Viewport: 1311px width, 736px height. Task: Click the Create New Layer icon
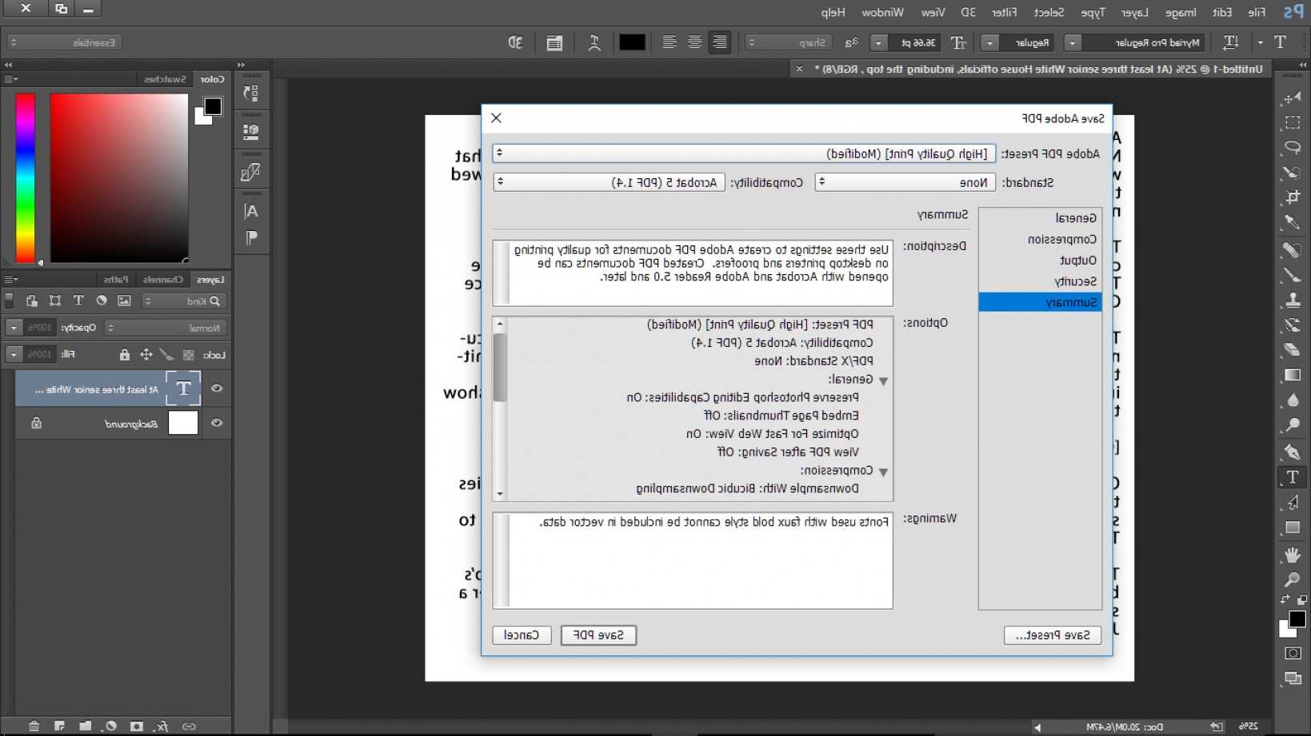pyautogui.click(x=59, y=726)
